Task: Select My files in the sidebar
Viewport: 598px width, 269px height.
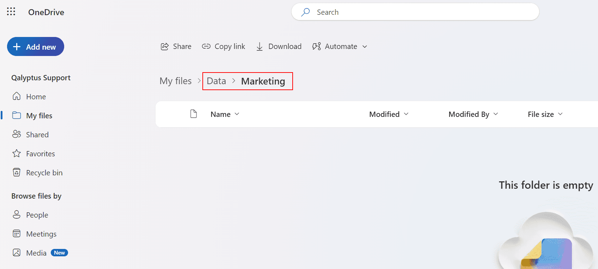Action: [32, 115]
